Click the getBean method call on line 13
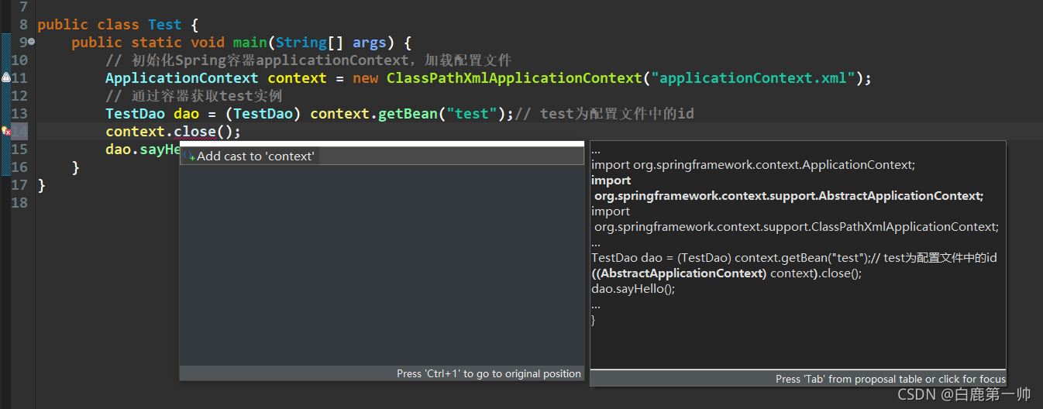Image resolution: width=1043 pixels, height=409 pixels. click(408, 114)
